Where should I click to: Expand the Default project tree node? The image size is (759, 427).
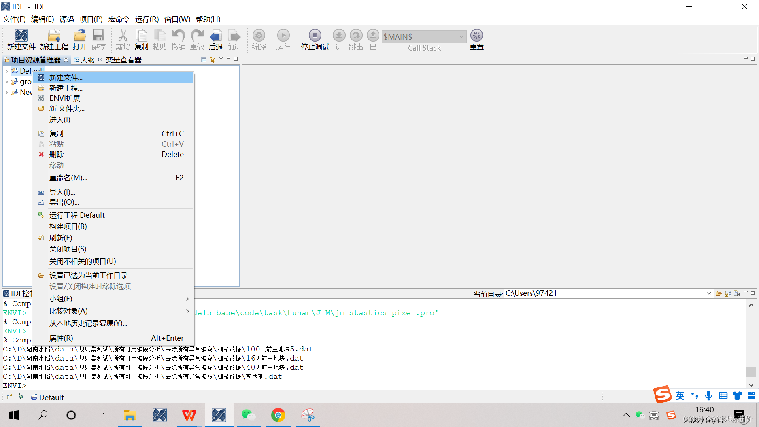pyautogui.click(x=6, y=71)
